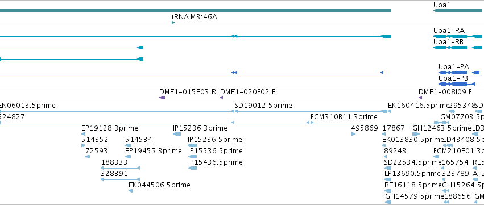Click the tRNA:M3:46A arrow glyph

coord(173,23)
